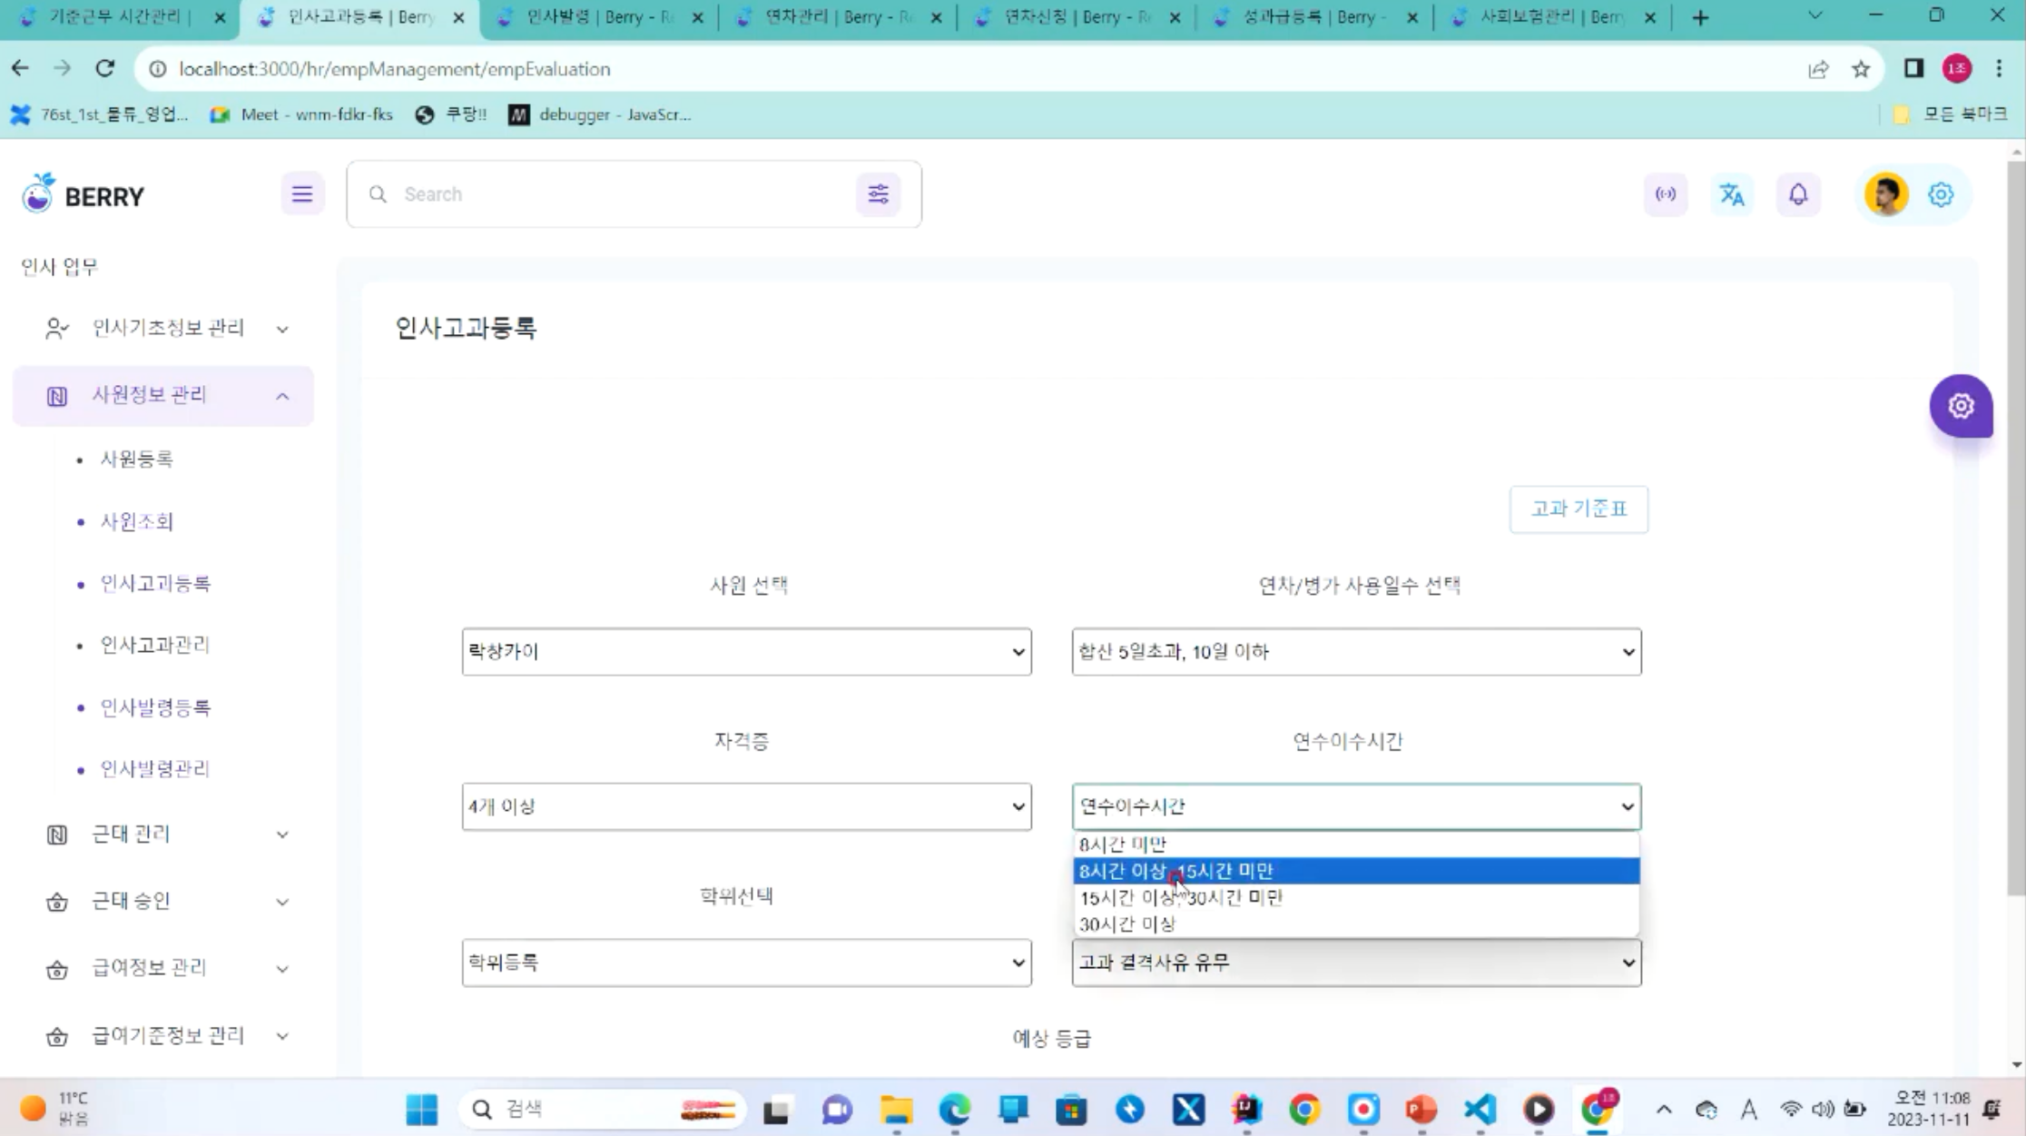The height and width of the screenshot is (1136, 2026).
Task: Toggle the hamburger sidebar menu icon
Action: [302, 194]
